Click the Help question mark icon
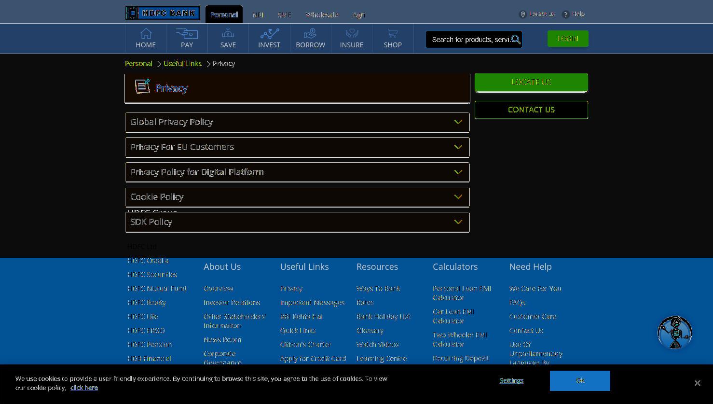This screenshot has height=404, width=713. (x=566, y=14)
